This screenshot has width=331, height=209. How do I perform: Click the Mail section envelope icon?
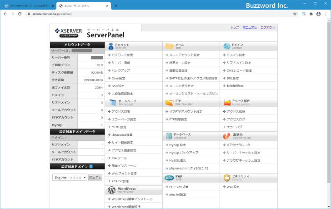pos(169,46)
